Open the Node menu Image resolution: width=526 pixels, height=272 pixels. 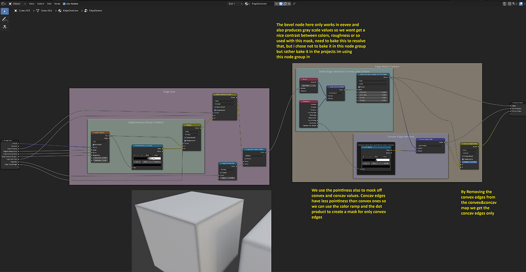click(57, 4)
